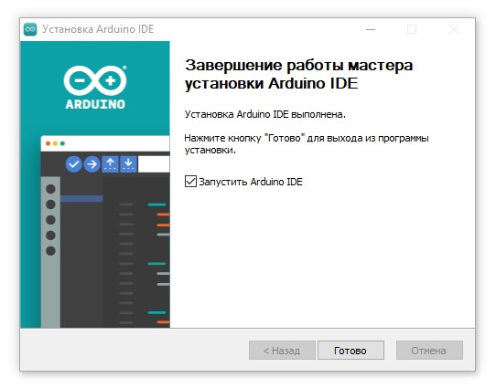Viewport: 496px width, 388px height.
Task: Click the orange dot in illustrated window
Action: click(x=49, y=143)
